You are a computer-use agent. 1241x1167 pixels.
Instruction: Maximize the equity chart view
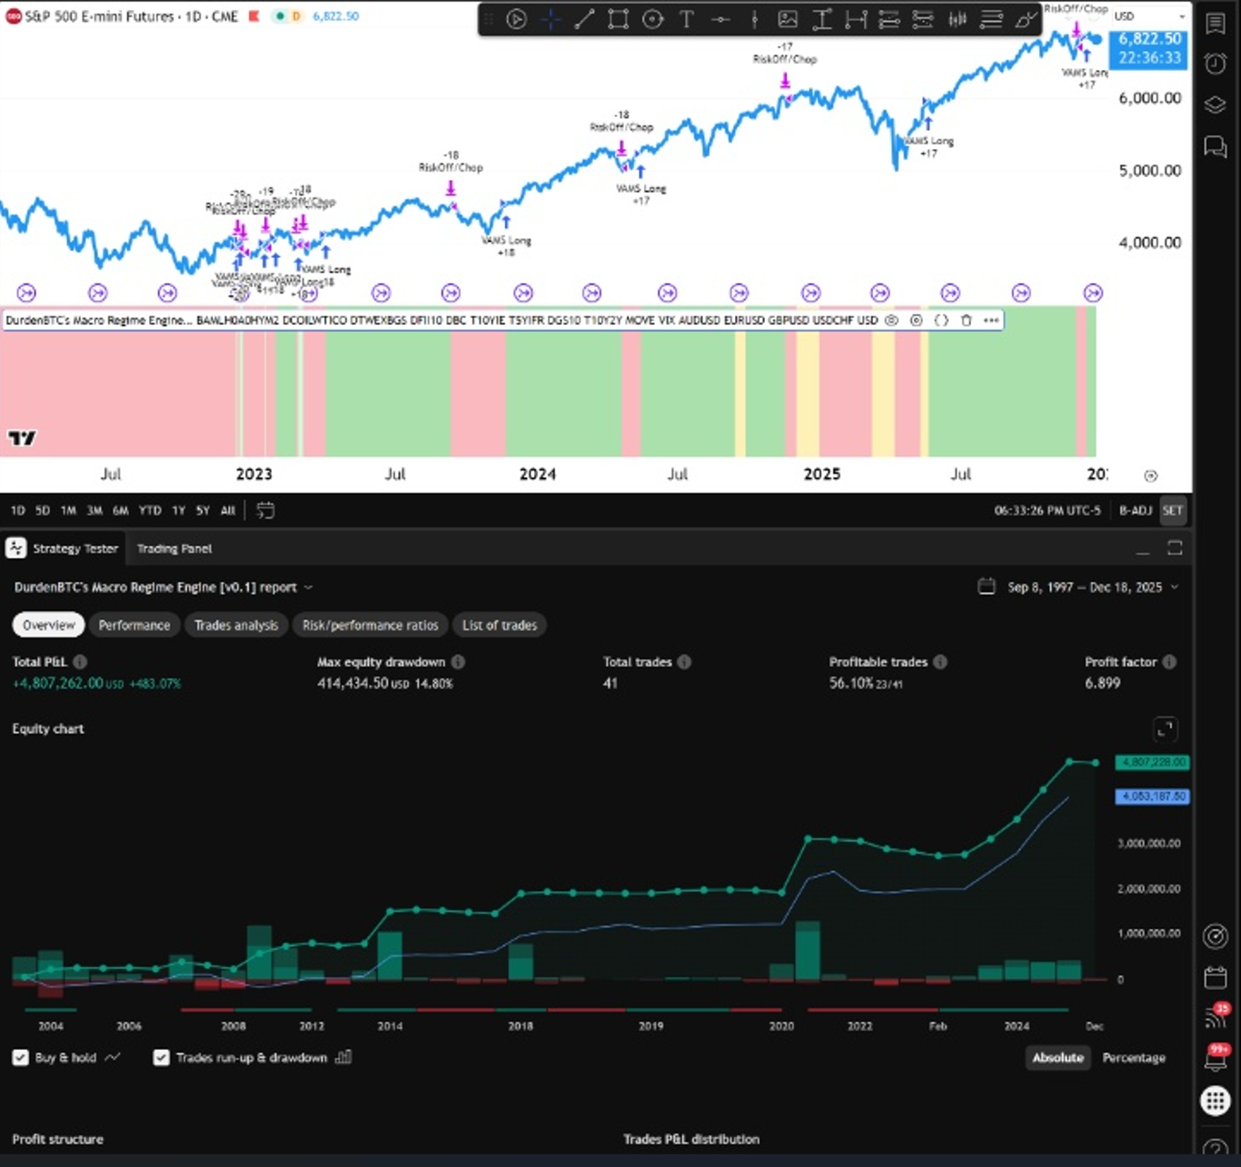point(1165,728)
